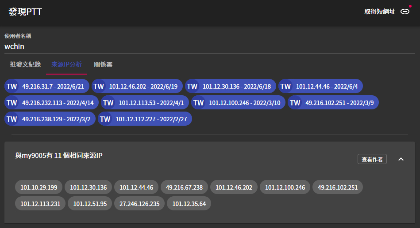Click the 取得短網址 label
Image resolution: width=420 pixels, height=228 pixels.
tap(379, 12)
